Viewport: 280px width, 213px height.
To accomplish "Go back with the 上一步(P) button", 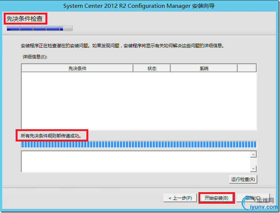I will pos(180,198).
